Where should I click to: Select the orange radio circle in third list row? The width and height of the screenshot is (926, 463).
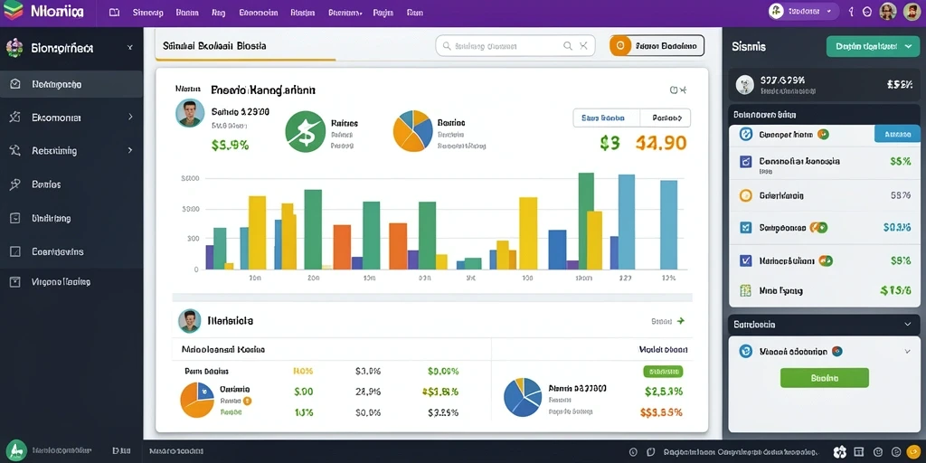[746, 195]
